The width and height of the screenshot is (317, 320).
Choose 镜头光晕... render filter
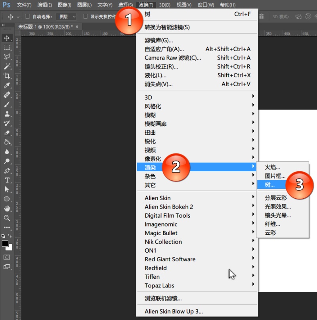[283, 215]
